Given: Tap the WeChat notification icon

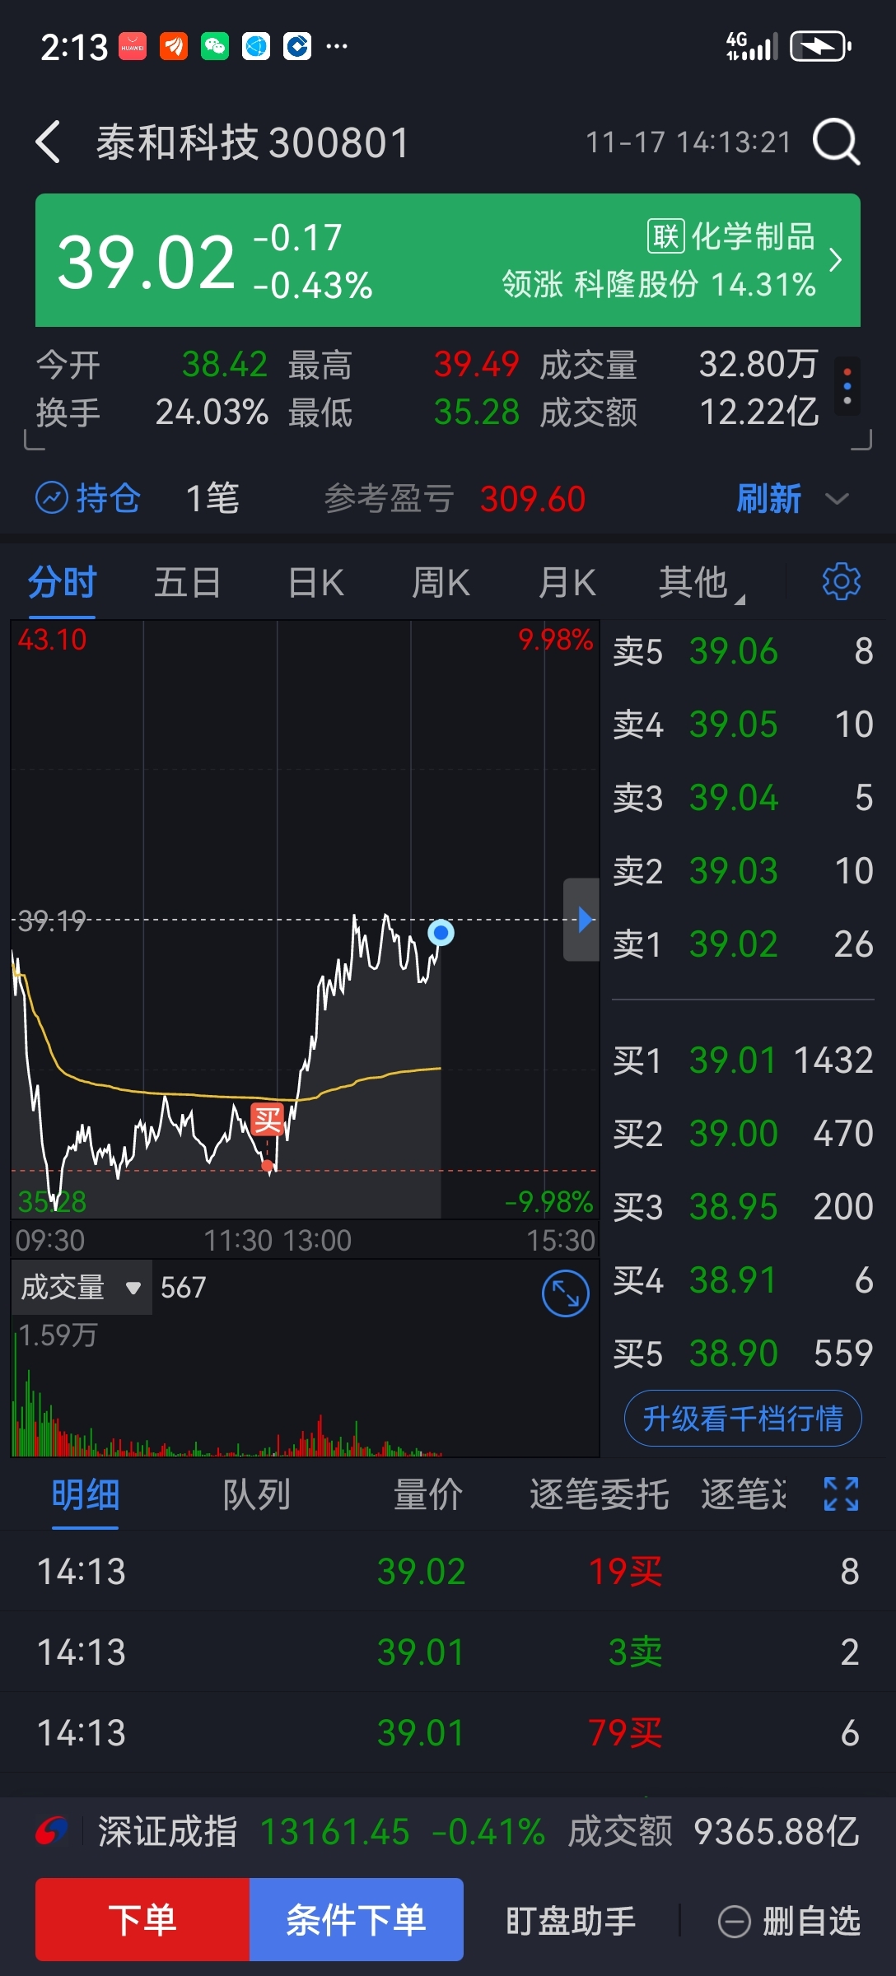Looking at the screenshot, I should coord(215,46).
